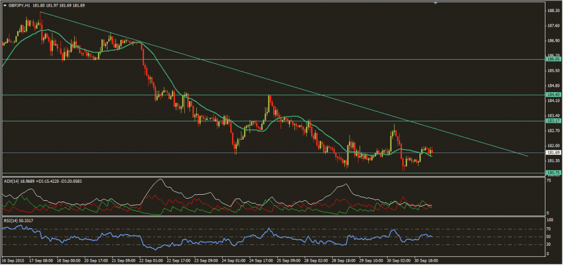Select the 186.05 horizontal level label
This screenshot has height=265, width=563.
(x=553, y=59)
